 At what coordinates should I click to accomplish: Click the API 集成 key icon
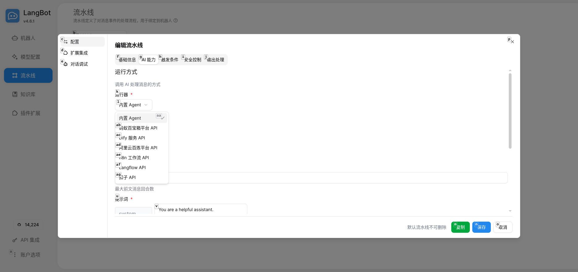pos(15,240)
